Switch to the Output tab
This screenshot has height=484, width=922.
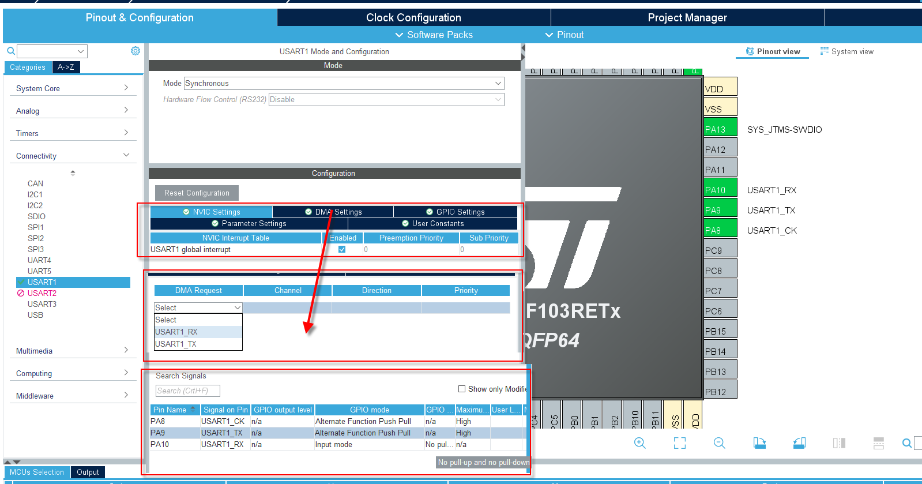tap(88, 472)
